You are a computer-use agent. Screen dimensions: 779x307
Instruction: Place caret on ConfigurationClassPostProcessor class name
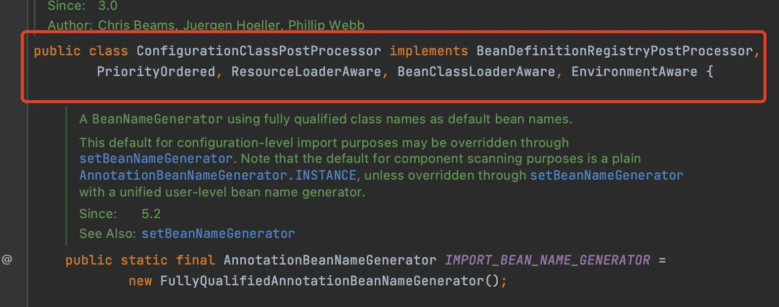[259, 51]
